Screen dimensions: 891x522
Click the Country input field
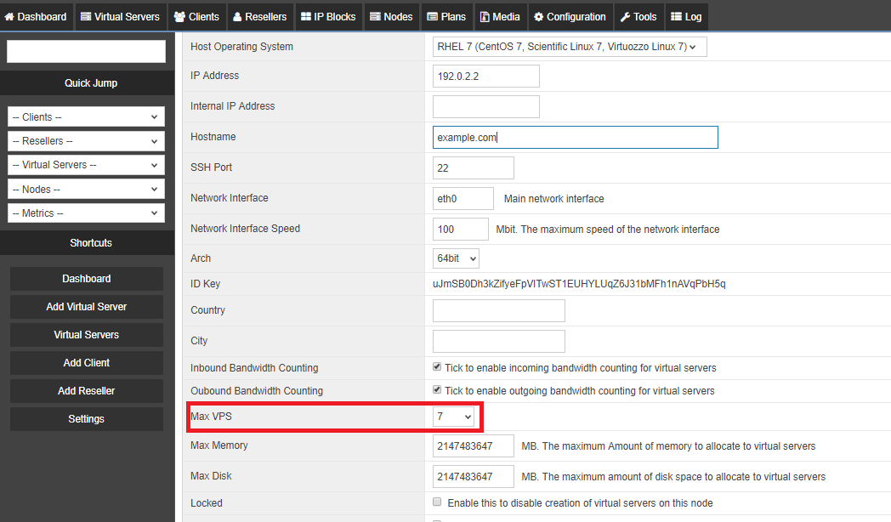pyautogui.click(x=498, y=310)
